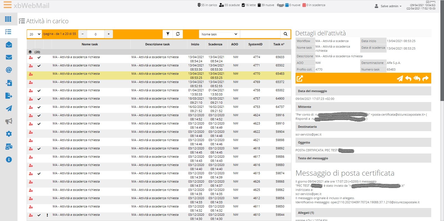Open the info circle icon in sidebar
The image size is (444, 221).
9,160
